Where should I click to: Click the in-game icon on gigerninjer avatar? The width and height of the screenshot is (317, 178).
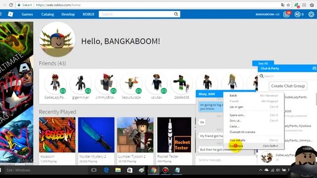[x=88, y=91]
